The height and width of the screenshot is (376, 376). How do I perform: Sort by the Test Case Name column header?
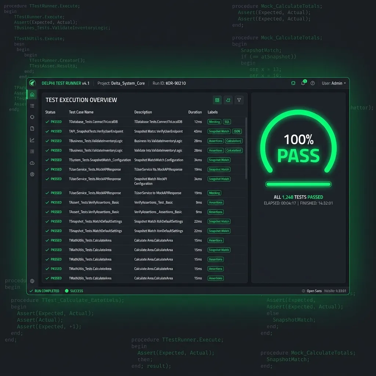point(81,112)
